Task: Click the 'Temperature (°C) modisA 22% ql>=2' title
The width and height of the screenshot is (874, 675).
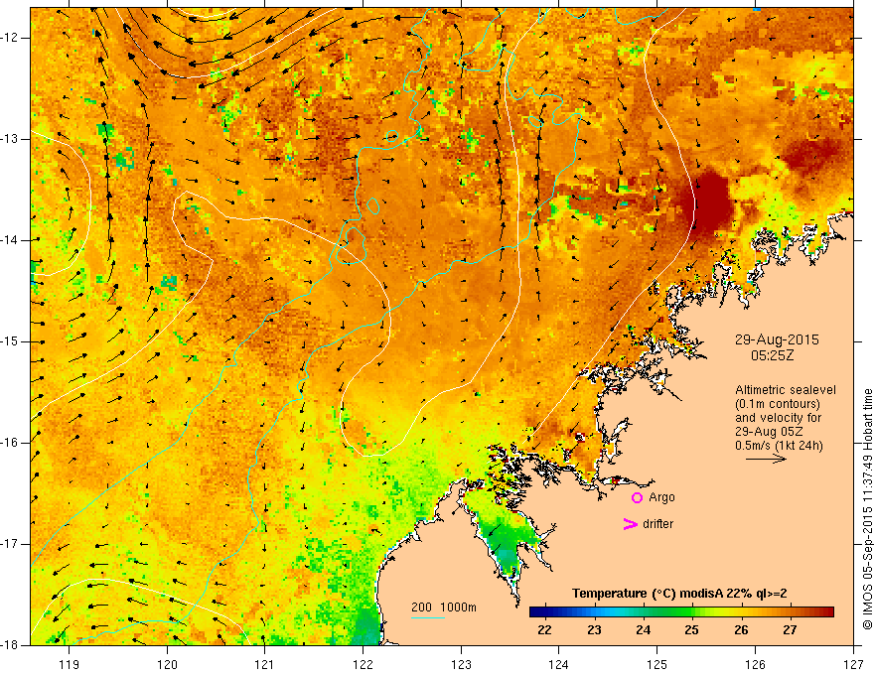Action: tap(679, 594)
